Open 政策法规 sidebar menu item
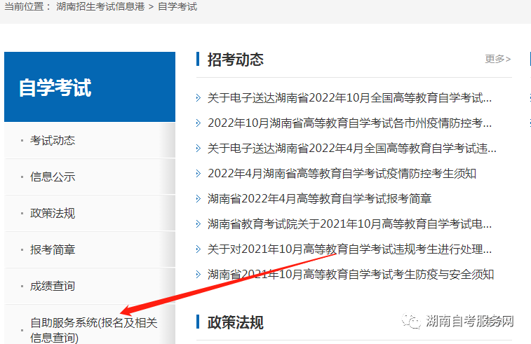Image resolution: width=531 pixels, height=344 pixels. pos(53,213)
